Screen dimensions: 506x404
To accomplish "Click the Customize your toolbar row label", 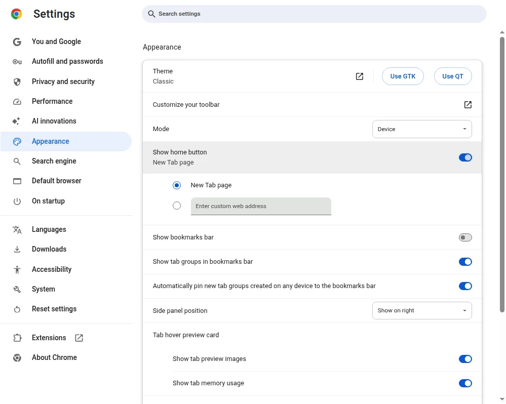I will pos(186,105).
